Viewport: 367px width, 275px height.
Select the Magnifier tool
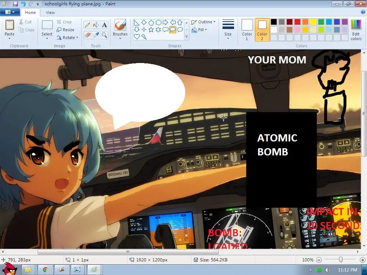pos(104,35)
